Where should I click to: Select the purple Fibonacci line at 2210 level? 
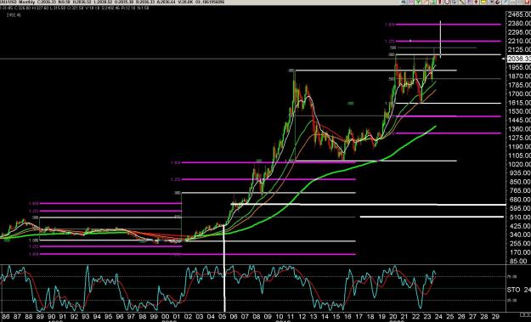tap(448, 42)
